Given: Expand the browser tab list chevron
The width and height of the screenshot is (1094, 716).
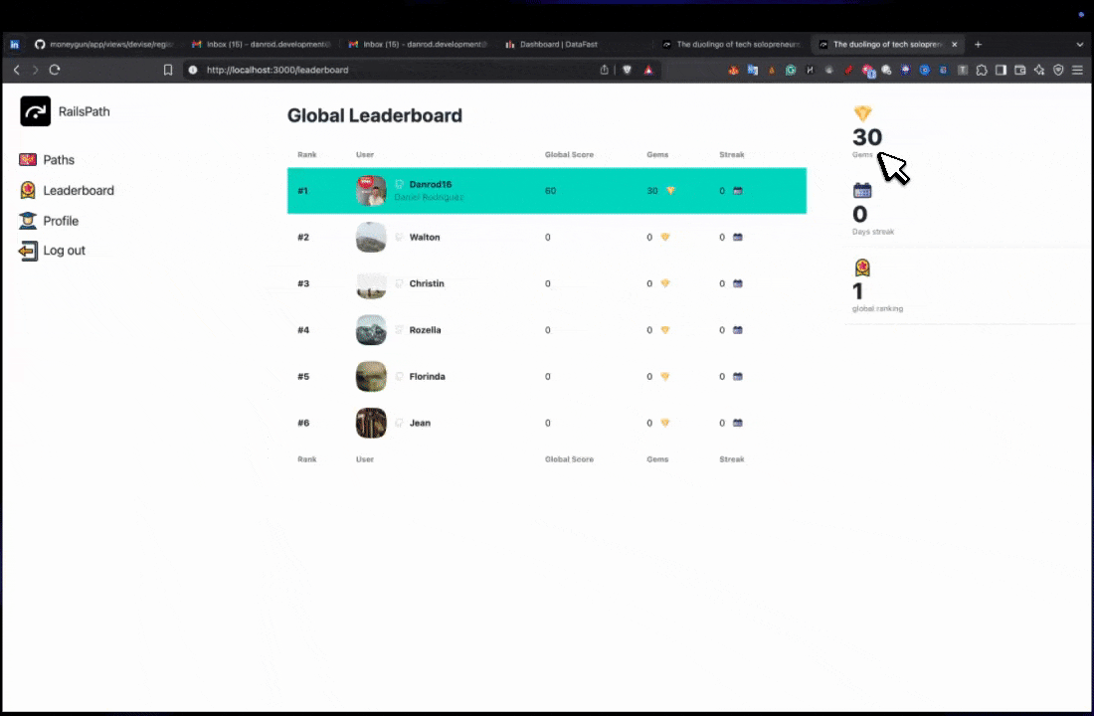Looking at the screenshot, I should (1080, 45).
